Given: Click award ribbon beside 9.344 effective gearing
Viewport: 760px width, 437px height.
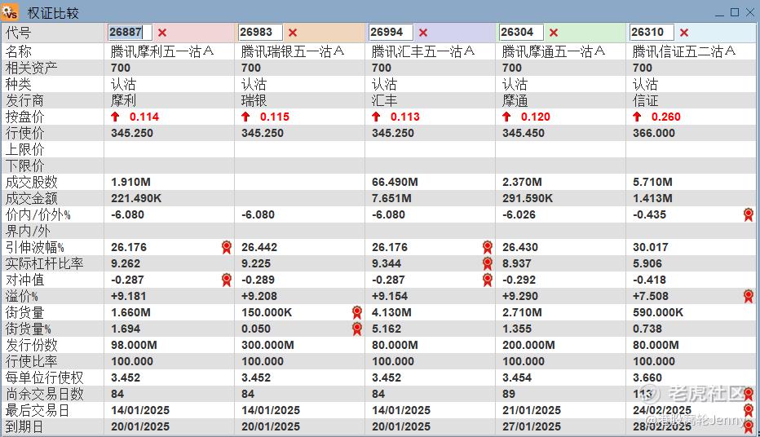Looking at the screenshot, I should tap(487, 263).
